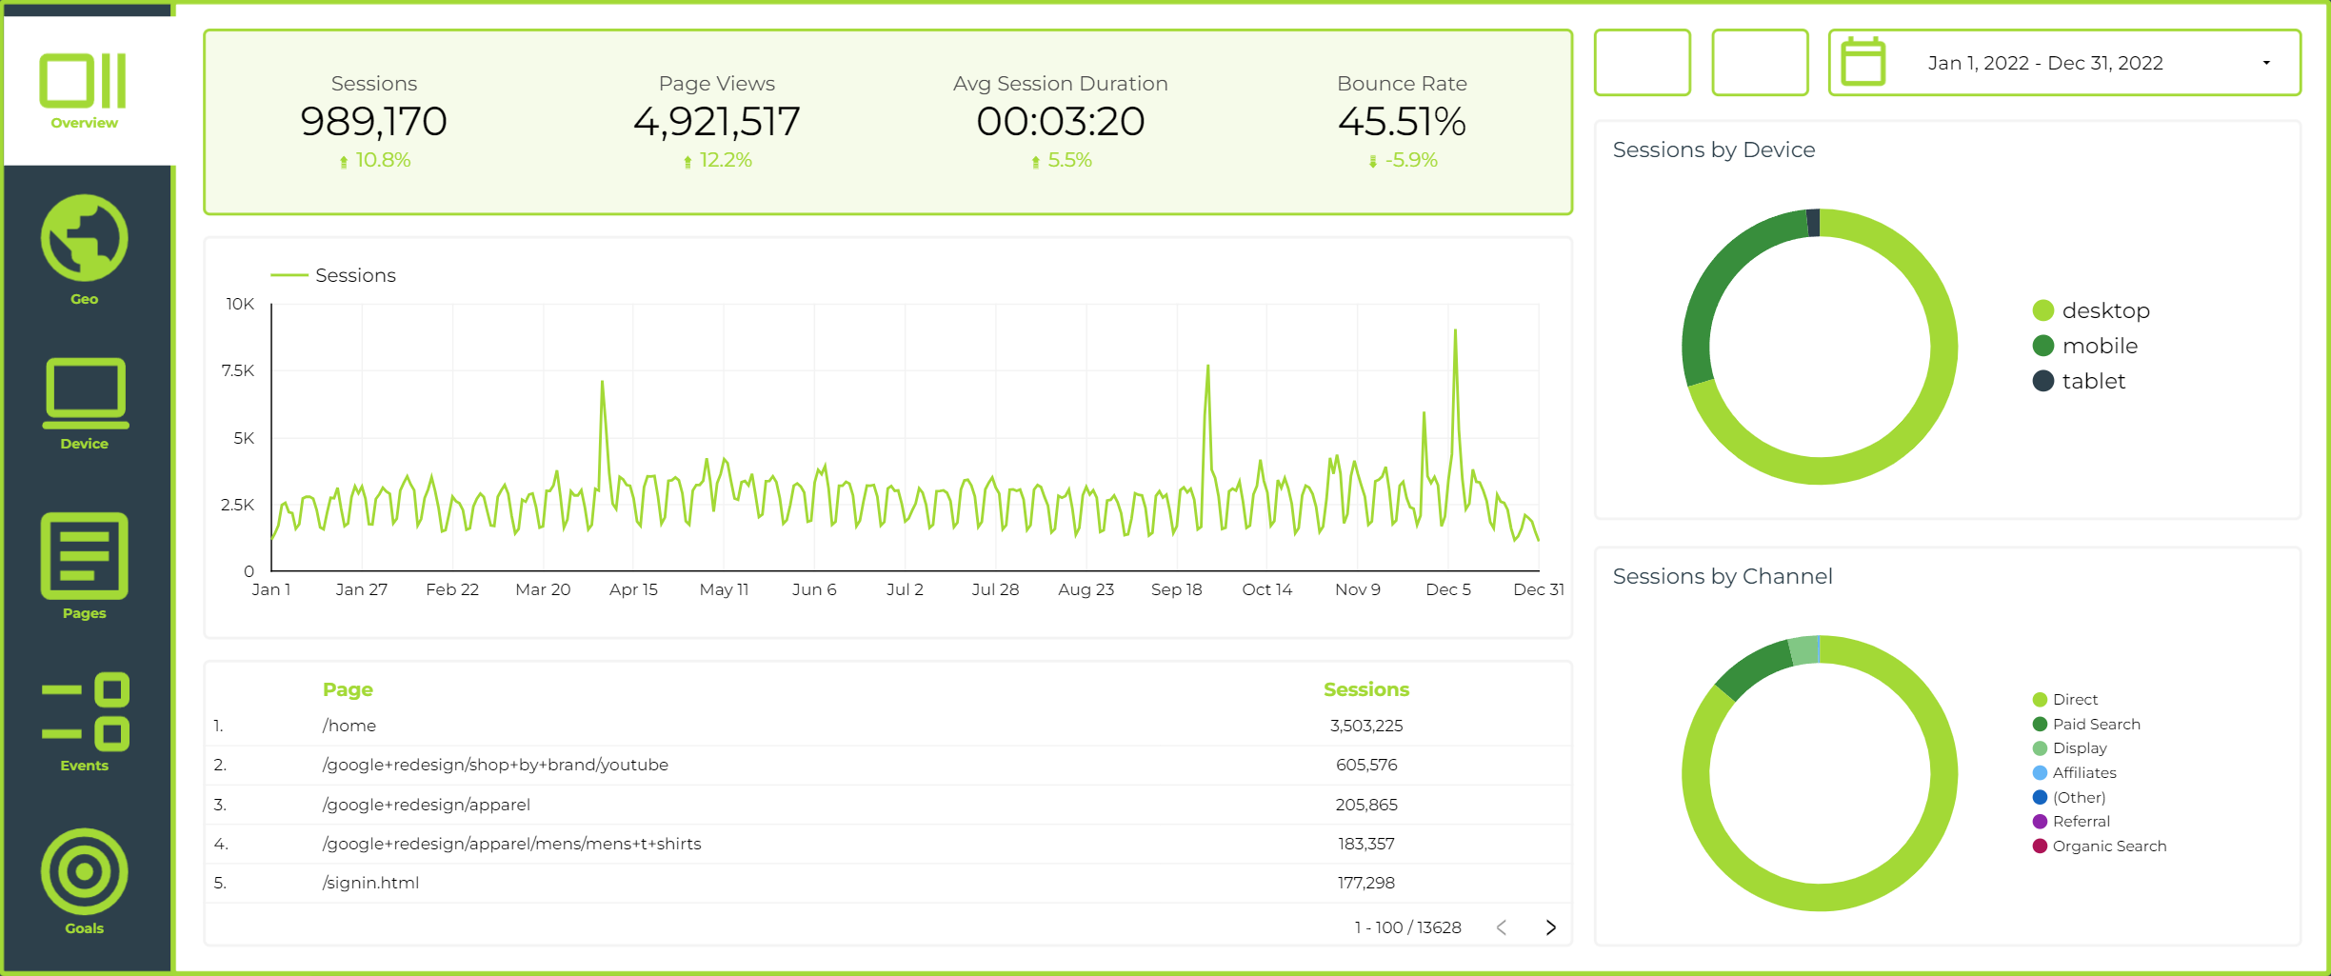Viewport: 2331px width, 976px height.
Task: Click the 00:03:20 Avg Session Duration
Action: tap(1060, 122)
